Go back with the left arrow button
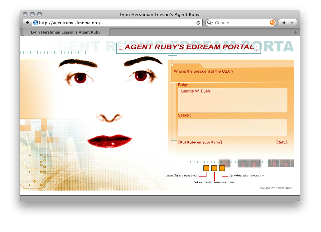 (283, 23)
